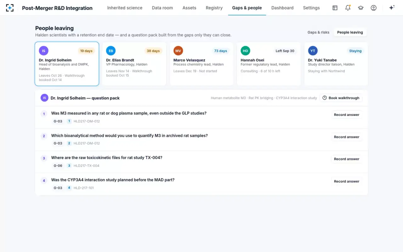The image size is (403, 252).
Task: Click the 73 days badge
Action: point(221,51)
